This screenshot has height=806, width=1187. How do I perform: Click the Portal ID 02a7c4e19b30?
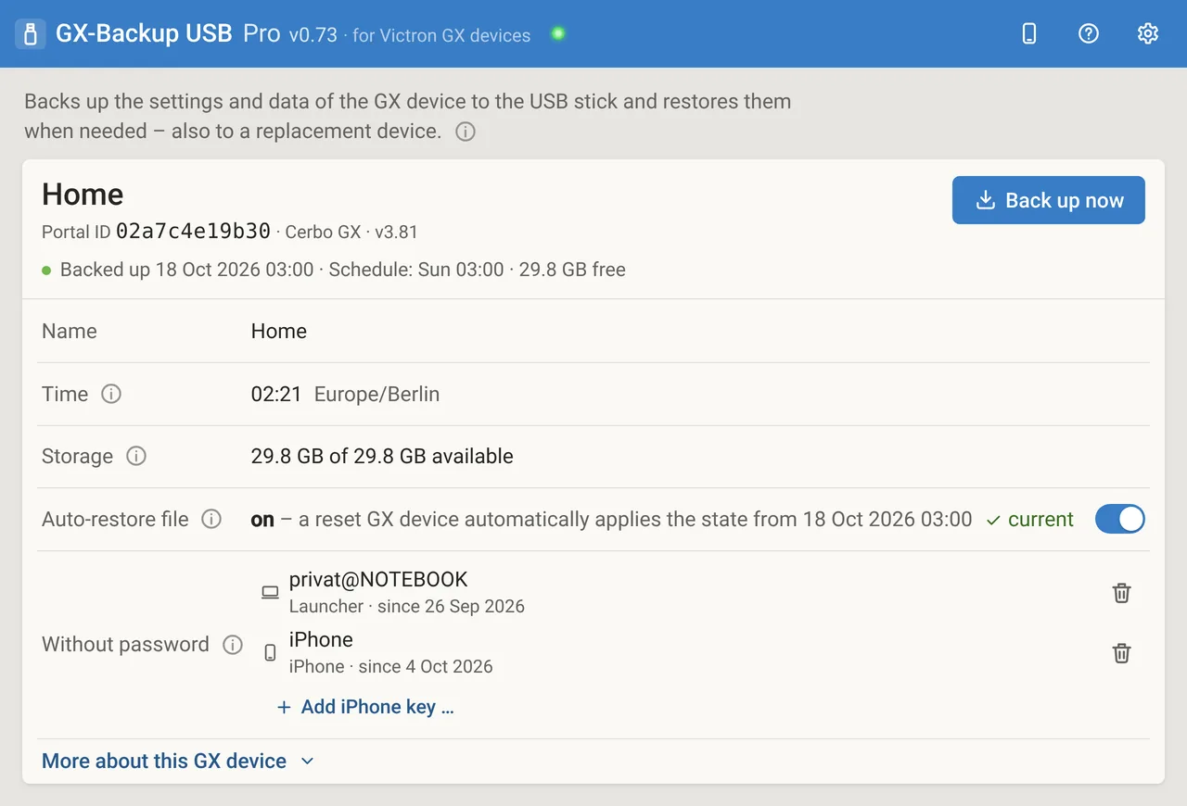click(x=193, y=231)
